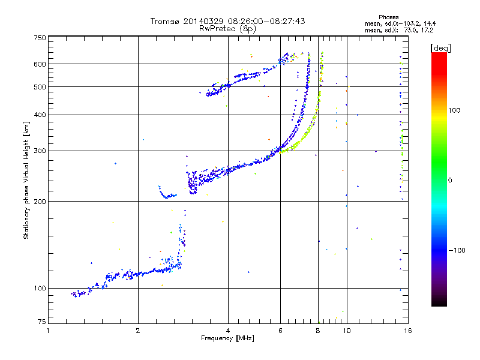Click the frequency axis tick label "16"
This screenshot has width=480, height=360.
coord(408,331)
